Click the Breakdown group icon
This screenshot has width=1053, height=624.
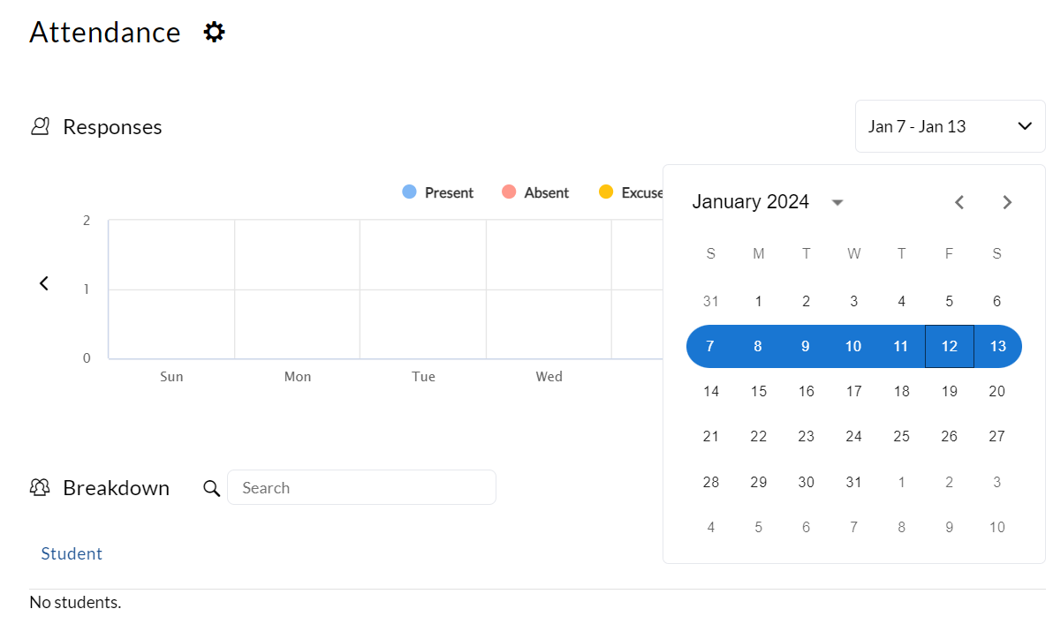click(x=40, y=487)
